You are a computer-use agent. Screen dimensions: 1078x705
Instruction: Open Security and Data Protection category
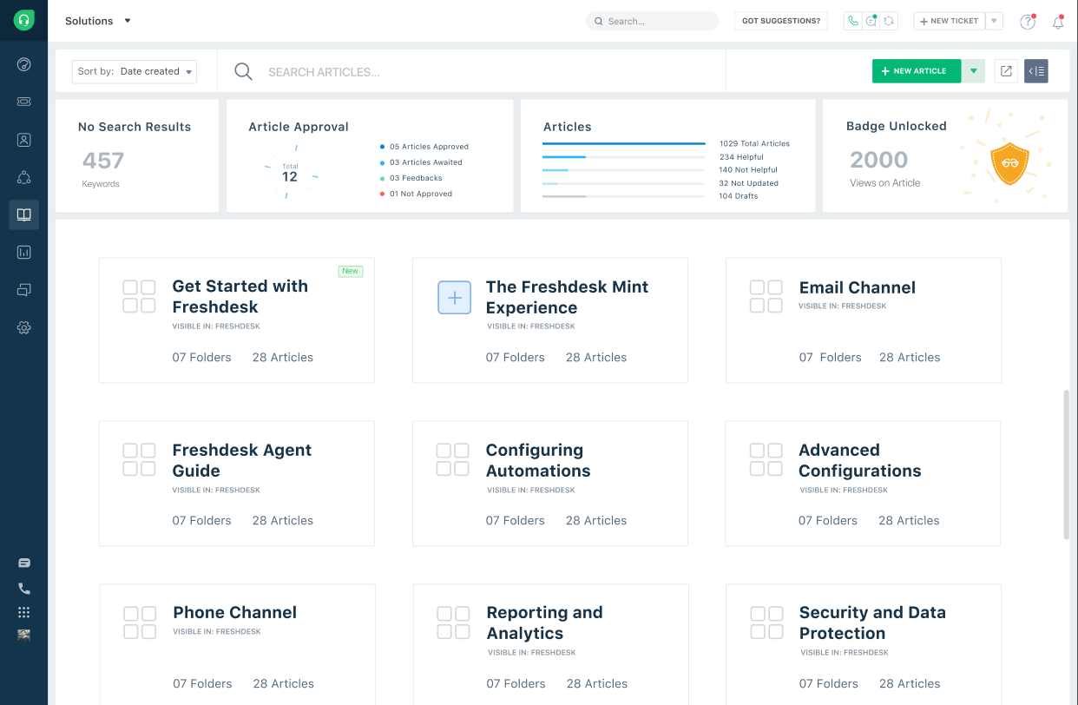tap(864, 644)
